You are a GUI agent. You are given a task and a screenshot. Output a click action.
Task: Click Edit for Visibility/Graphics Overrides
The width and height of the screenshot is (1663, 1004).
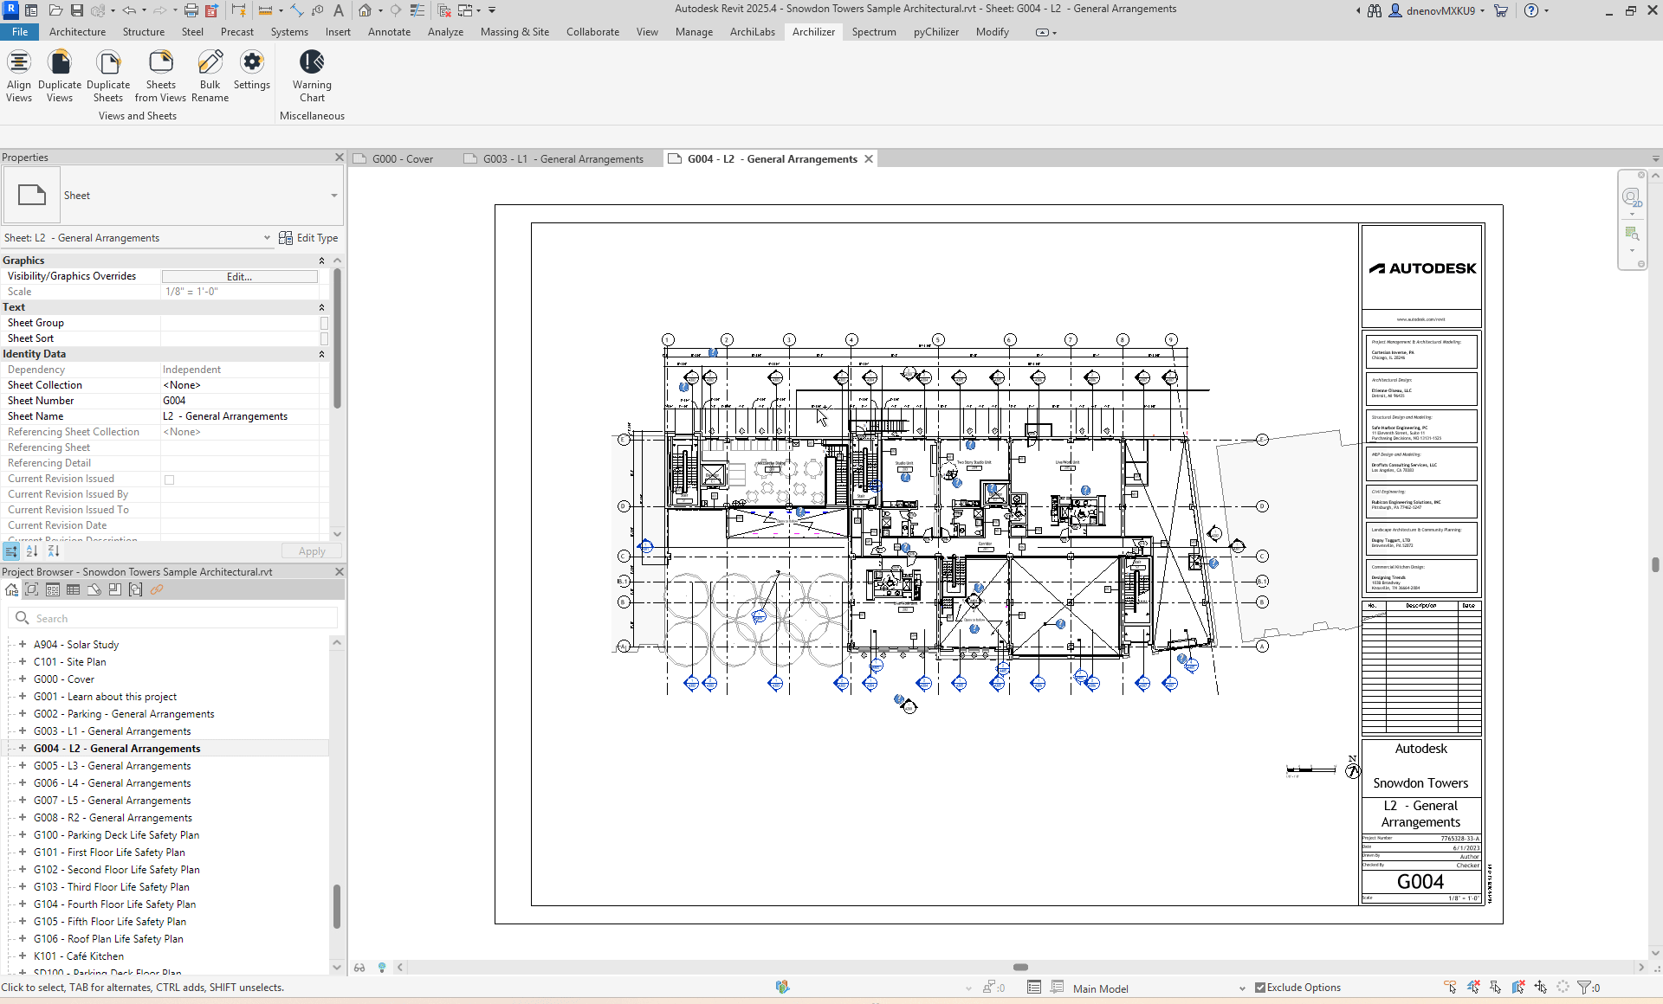(x=239, y=277)
